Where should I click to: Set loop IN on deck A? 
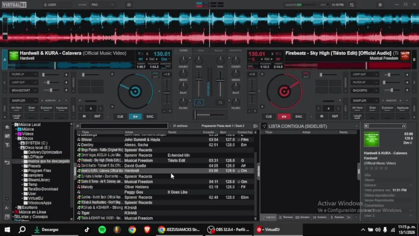tap(84, 116)
